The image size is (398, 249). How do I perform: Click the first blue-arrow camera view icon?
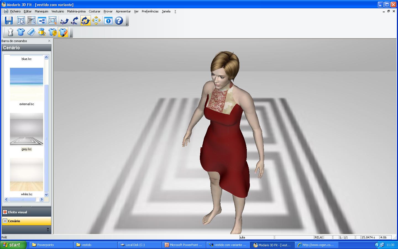tap(64, 20)
